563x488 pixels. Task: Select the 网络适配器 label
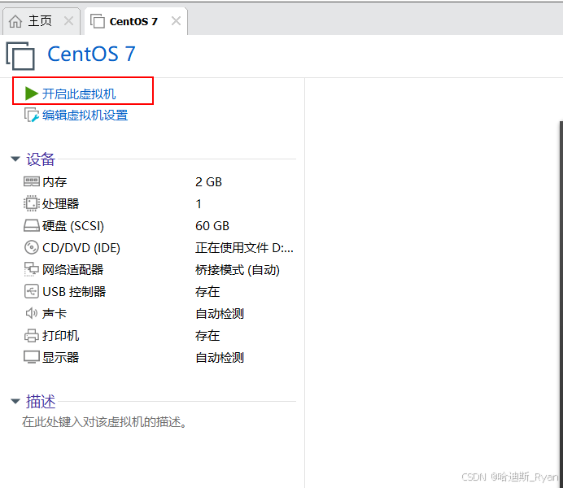pyautogui.click(x=73, y=270)
